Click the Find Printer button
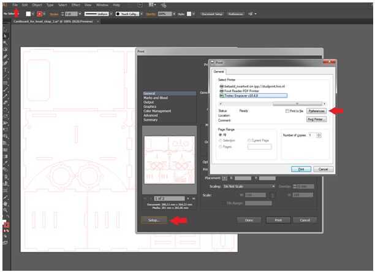The height and width of the screenshot is (272, 375). 316,119
